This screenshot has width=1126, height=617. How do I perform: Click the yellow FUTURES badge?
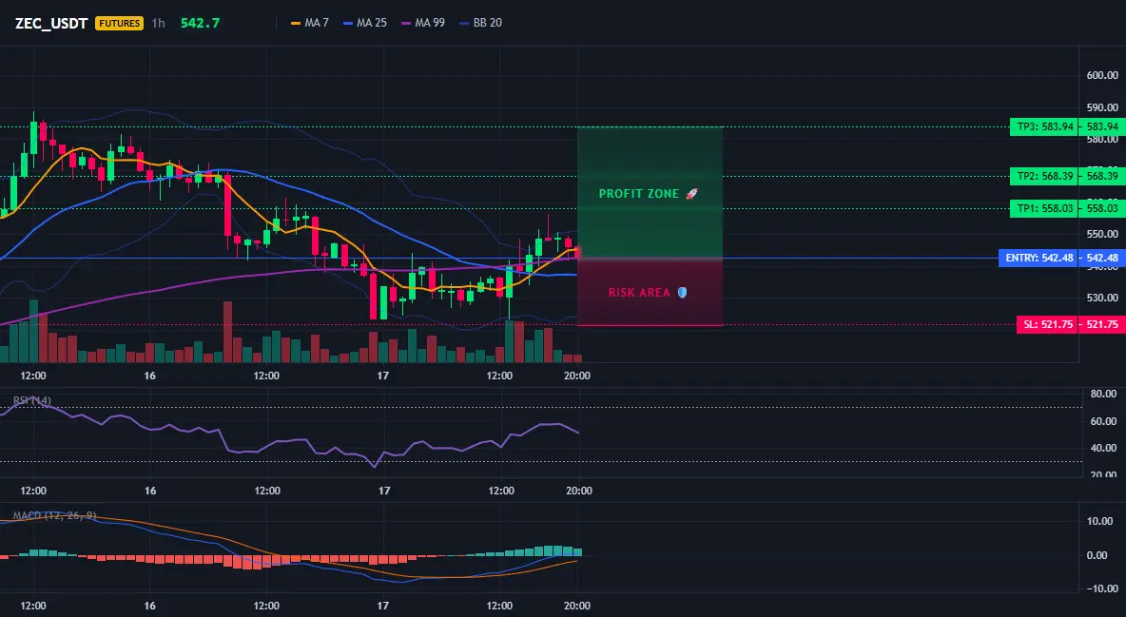(x=119, y=23)
